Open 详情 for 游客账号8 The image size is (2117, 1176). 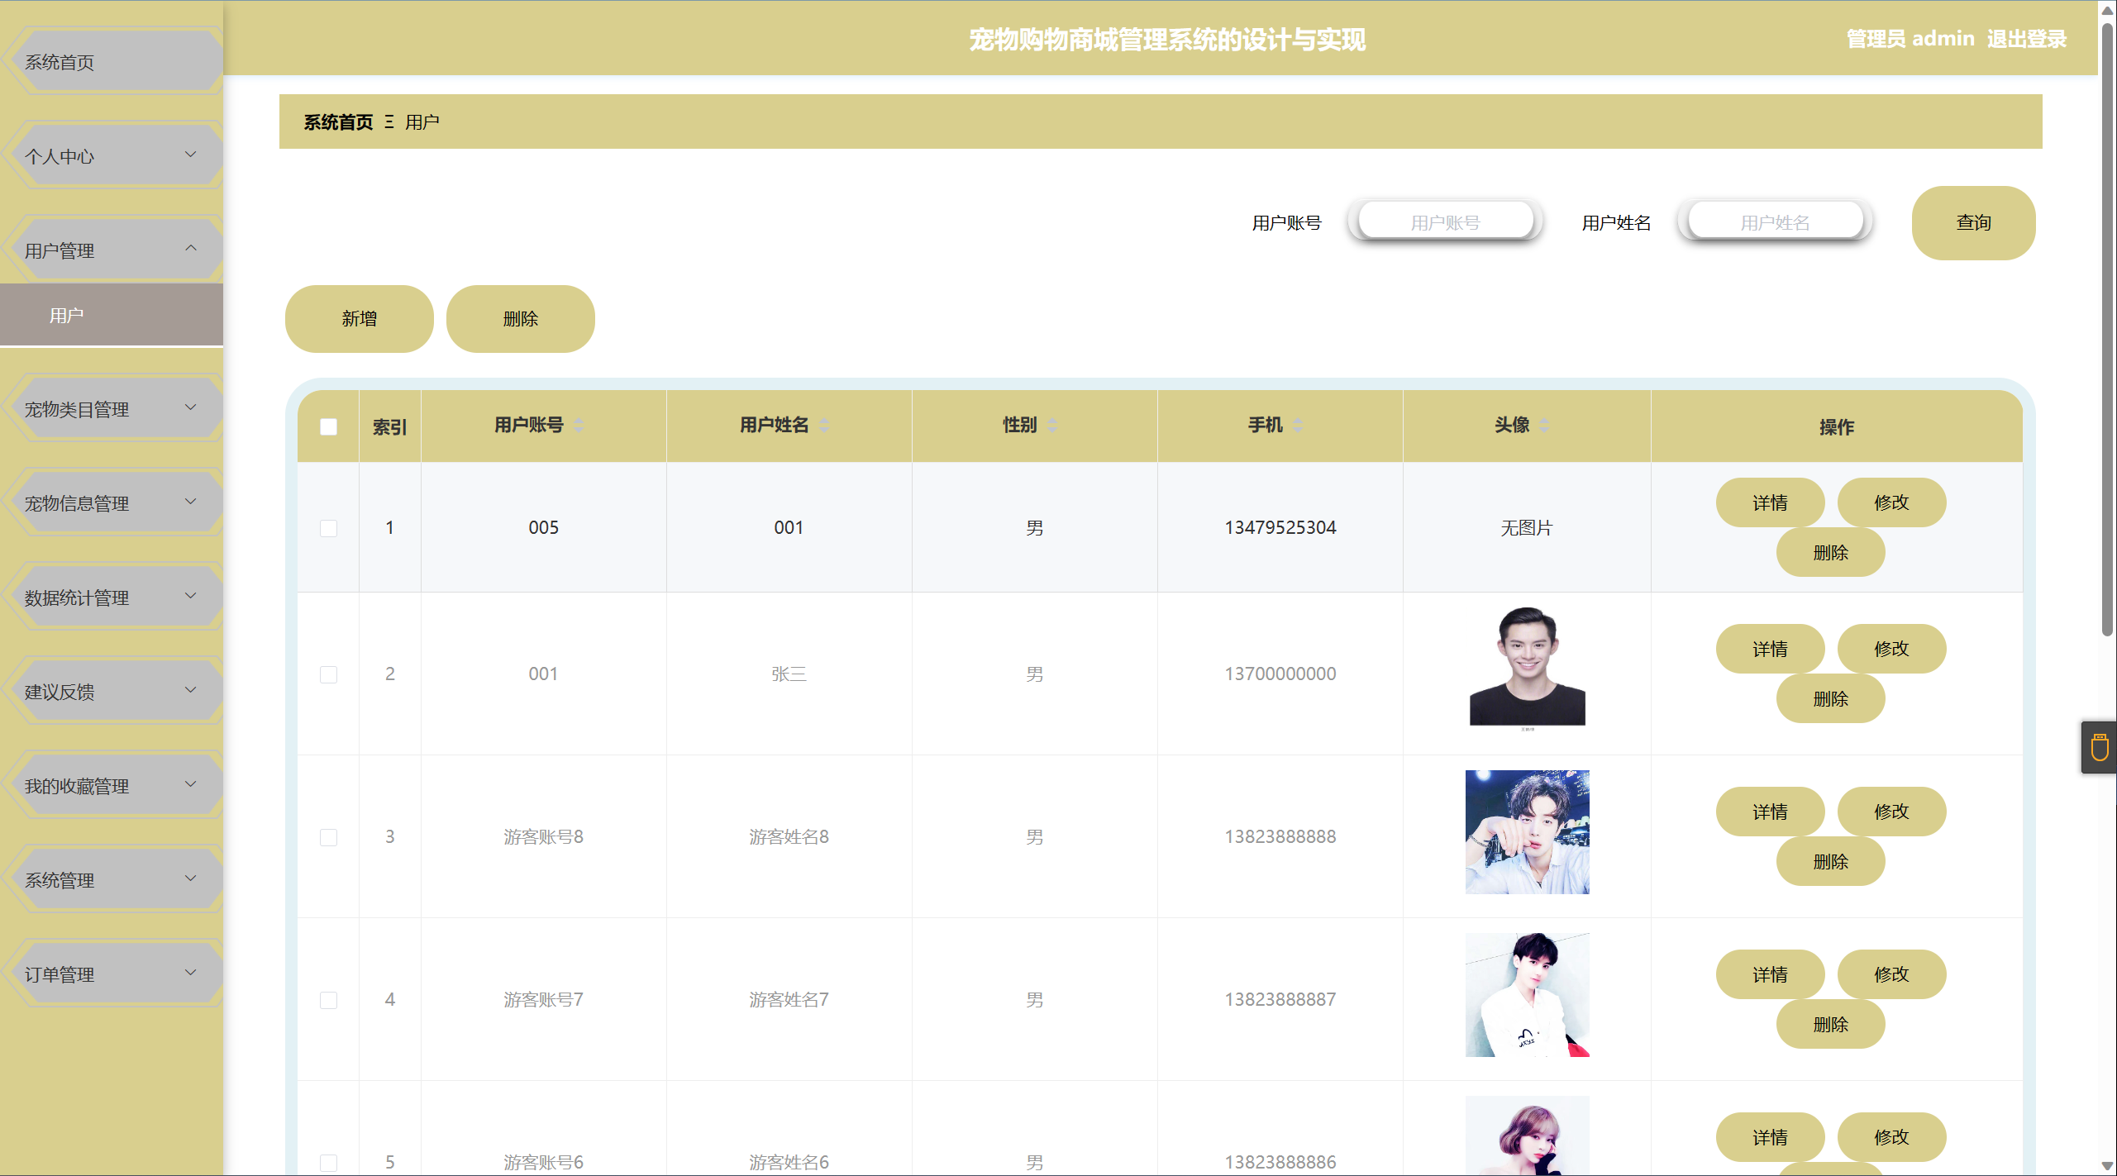click(1770, 812)
